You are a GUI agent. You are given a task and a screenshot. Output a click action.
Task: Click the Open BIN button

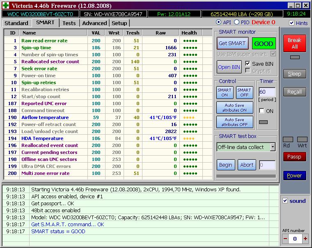point(229,67)
